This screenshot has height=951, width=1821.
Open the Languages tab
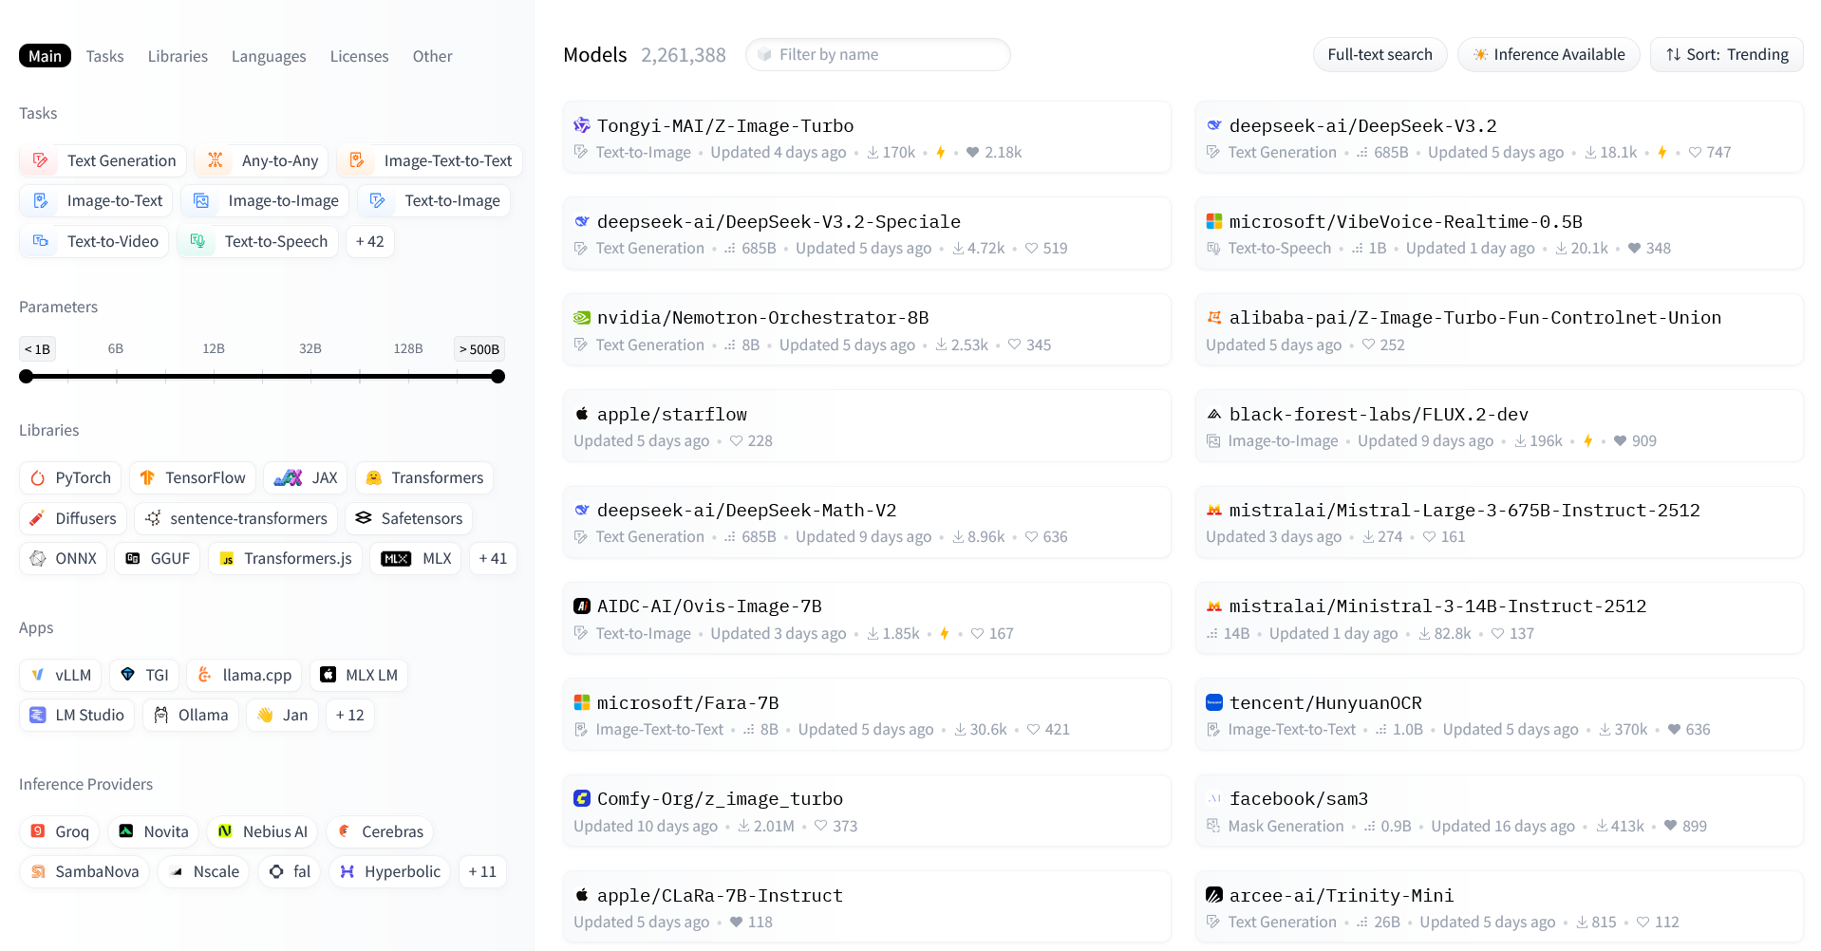point(269,57)
